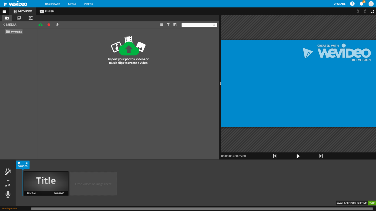Open the text titles tab

pyautogui.click(x=31, y=18)
